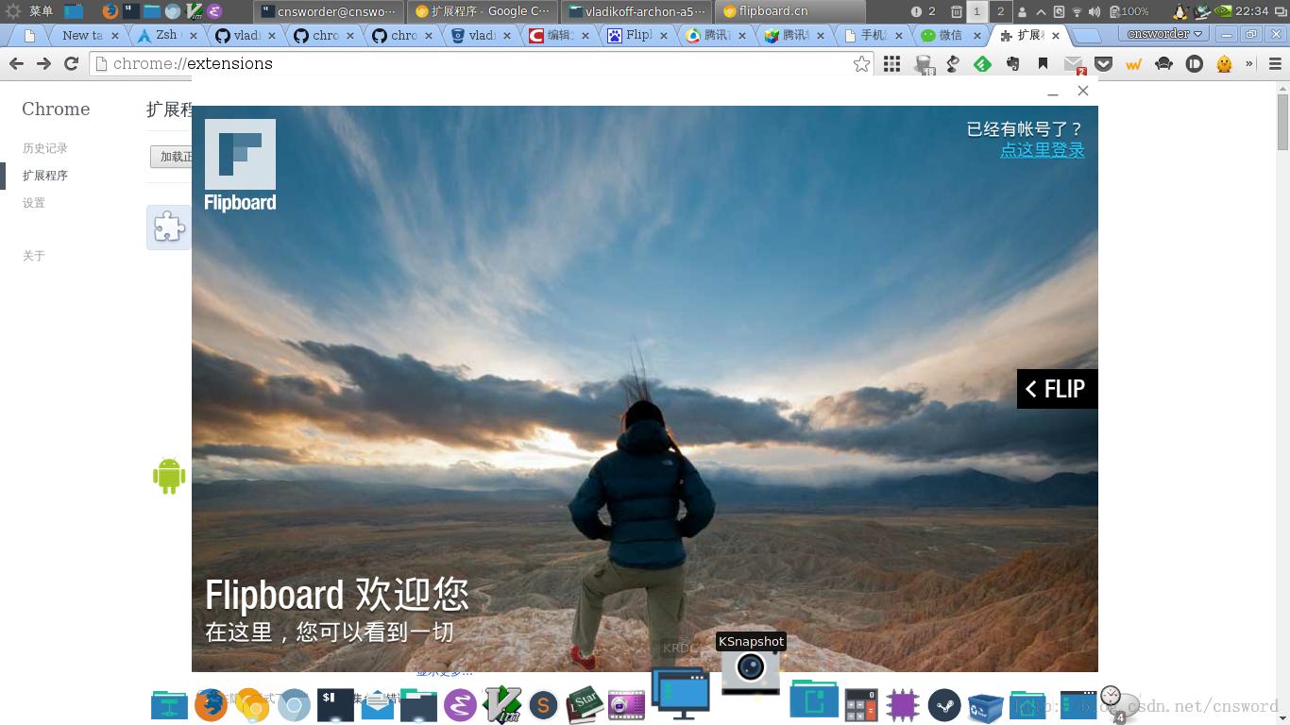Bookmark this page with the star icon
Image resolution: width=1290 pixels, height=725 pixels.
pos(861,64)
